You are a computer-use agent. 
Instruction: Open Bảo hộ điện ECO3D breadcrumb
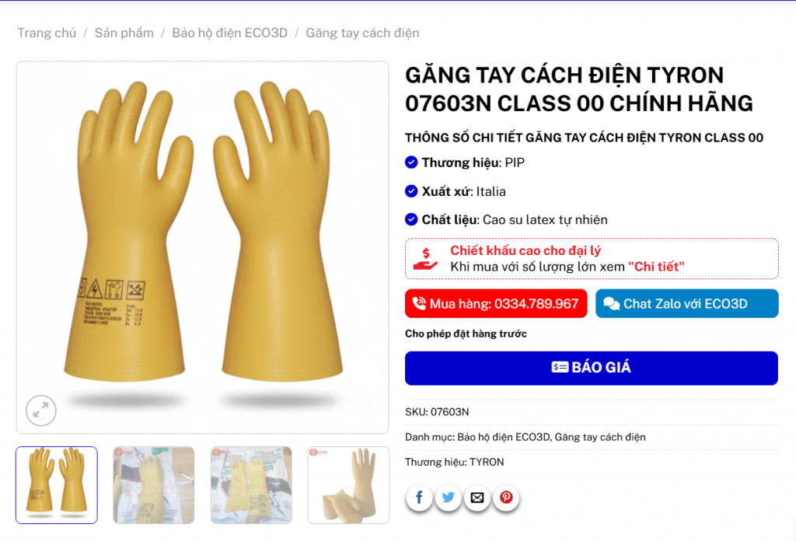pyautogui.click(x=229, y=33)
